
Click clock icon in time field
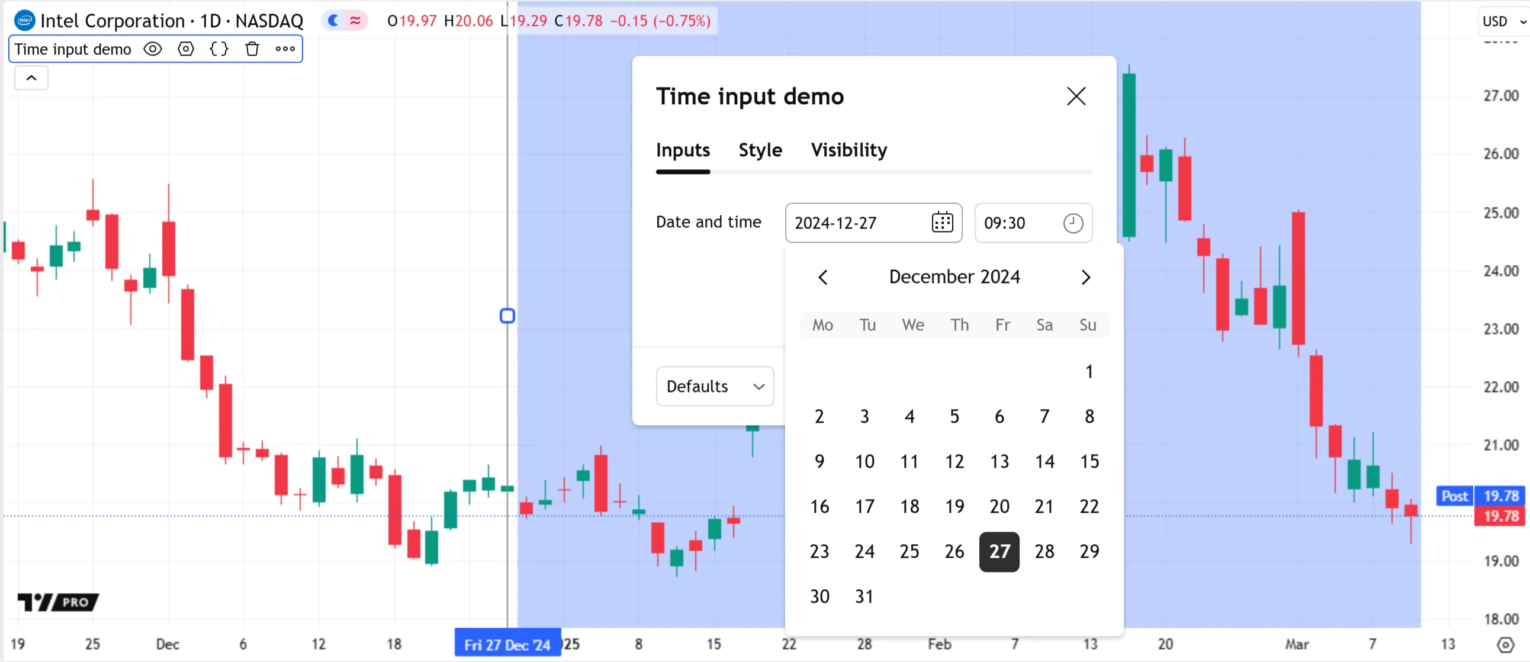pos(1073,223)
